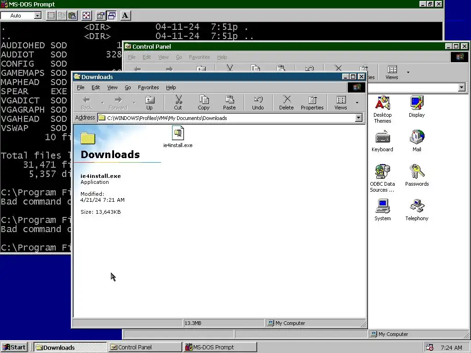The height and width of the screenshot is (353, 471).
Task: Click the Copy icon in MS-DOS Prompt toolbar
Action: (62, 16)
